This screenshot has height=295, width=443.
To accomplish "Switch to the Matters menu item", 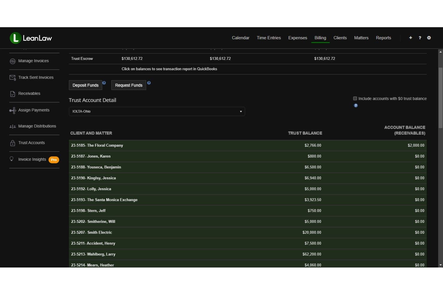I will (361, 38).
